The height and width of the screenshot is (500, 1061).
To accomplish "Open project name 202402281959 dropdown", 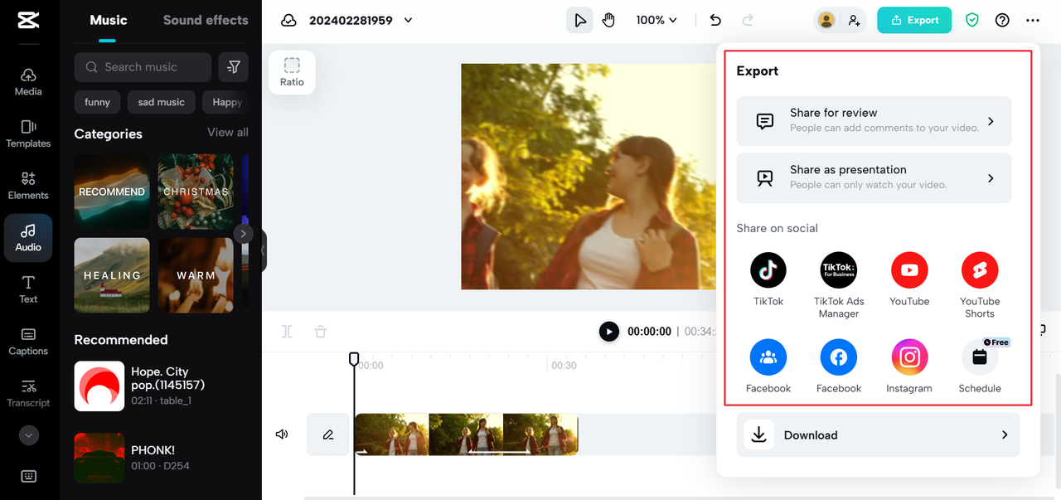I will pyautogui.click(x=361, y=20).
